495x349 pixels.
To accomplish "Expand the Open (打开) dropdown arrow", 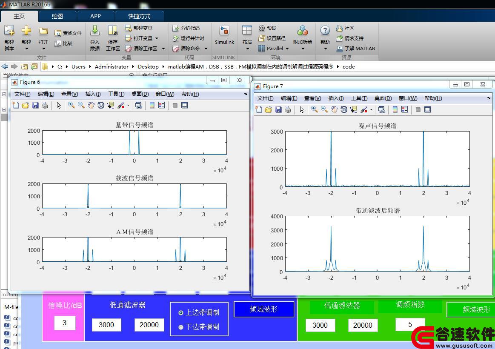I will (43, 49).
